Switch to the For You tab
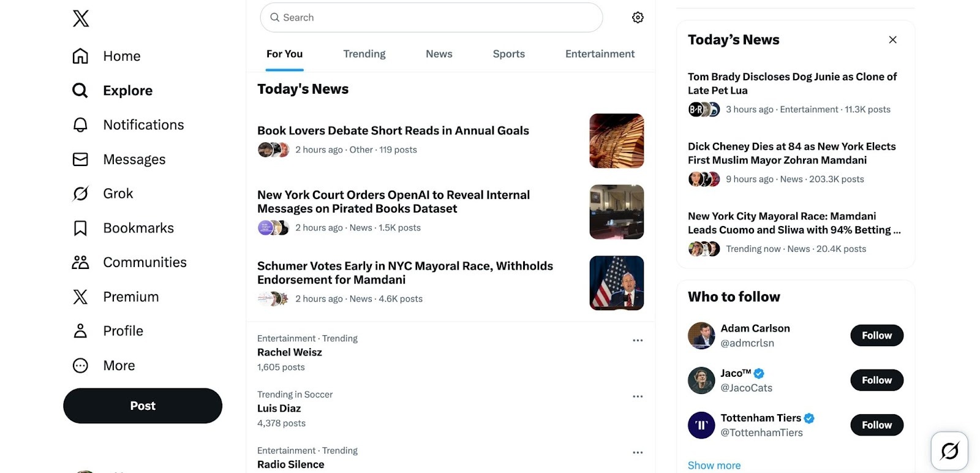Image resolution: width=980 pixels, height=473 pixels. point(285,54)
